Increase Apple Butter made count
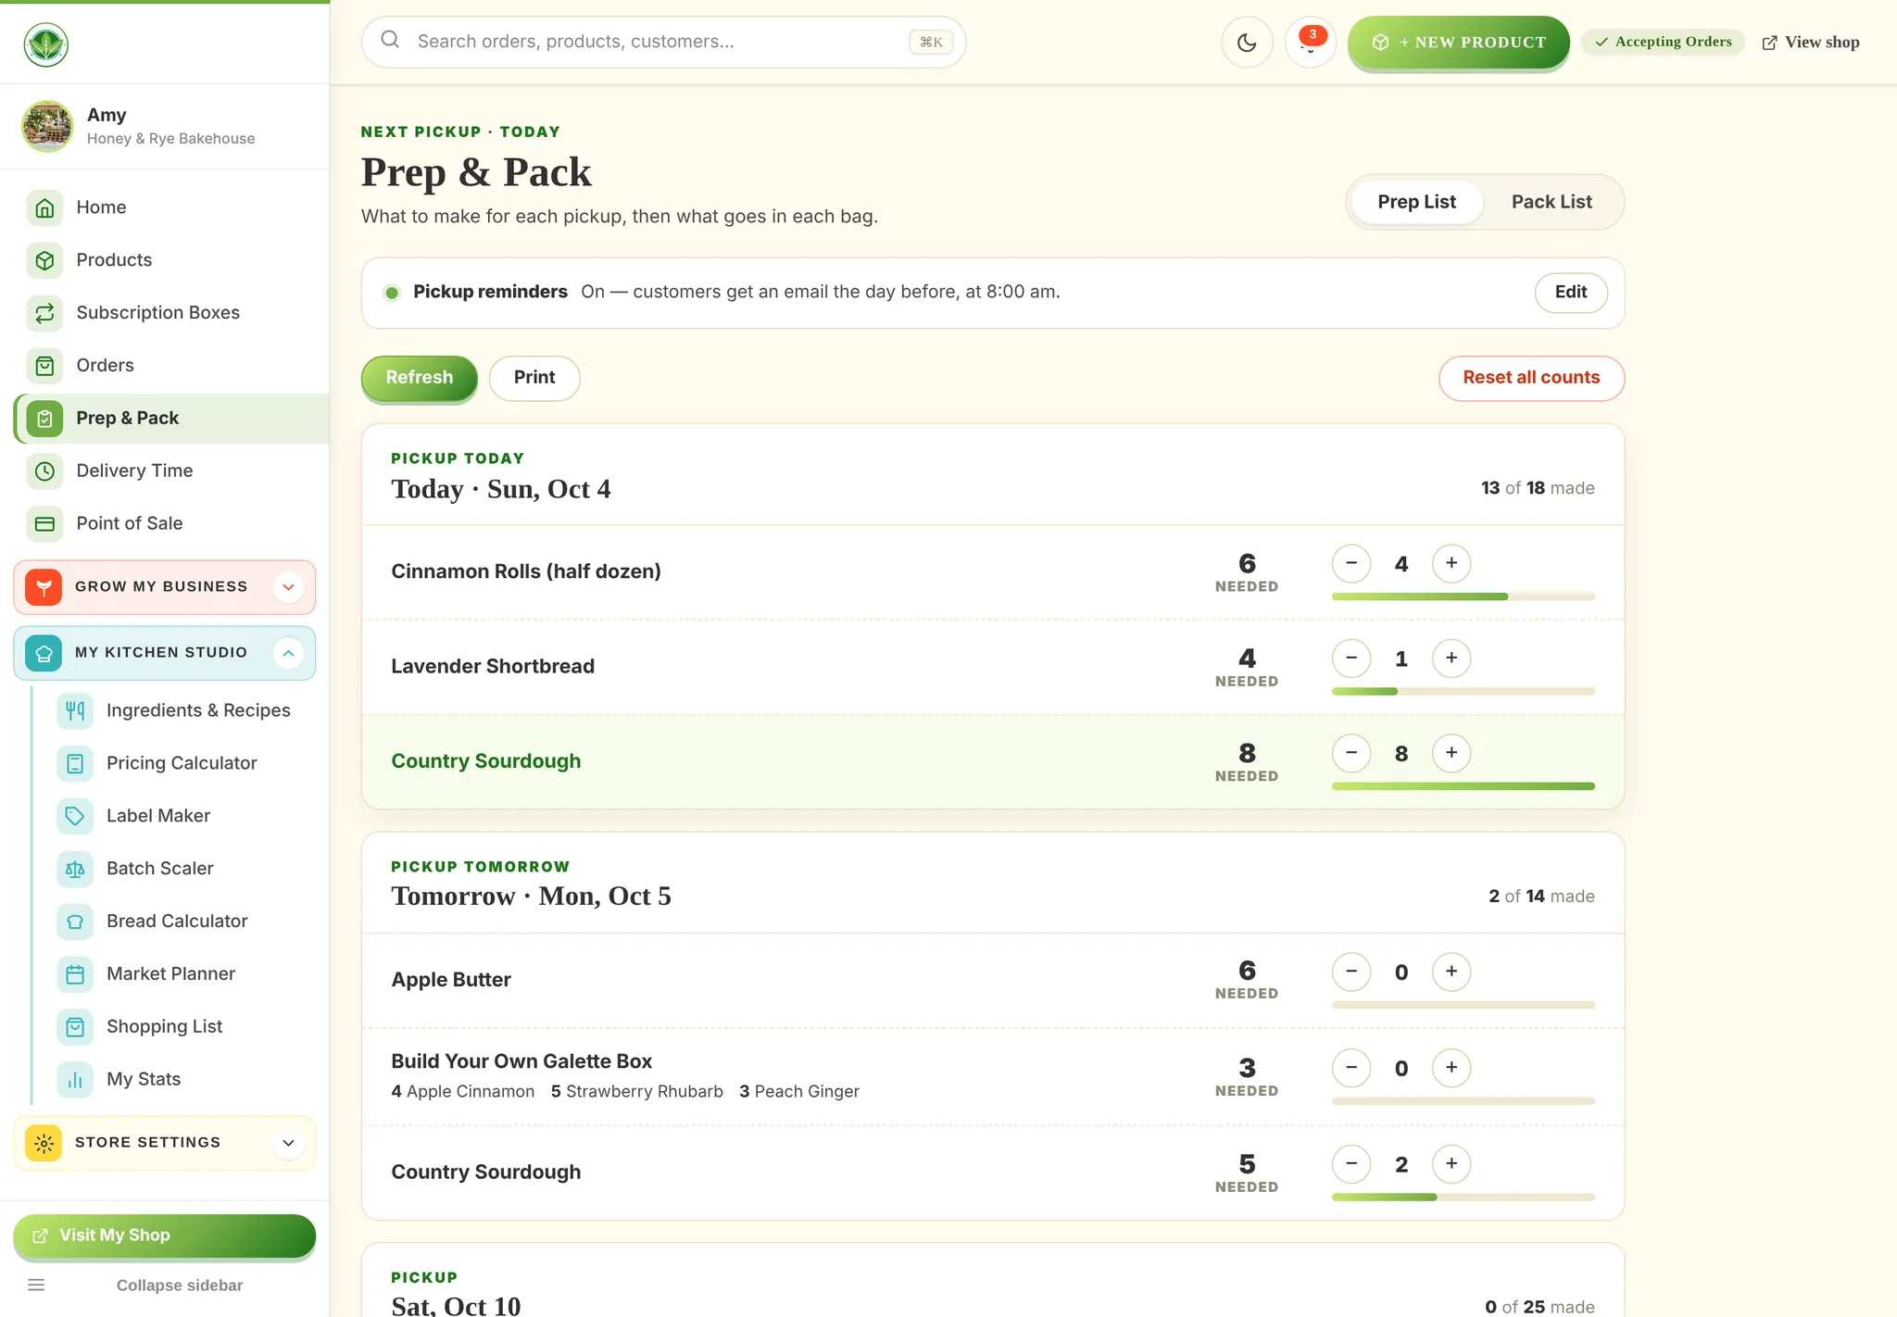1897x1317 pixels. [1451, 972]
